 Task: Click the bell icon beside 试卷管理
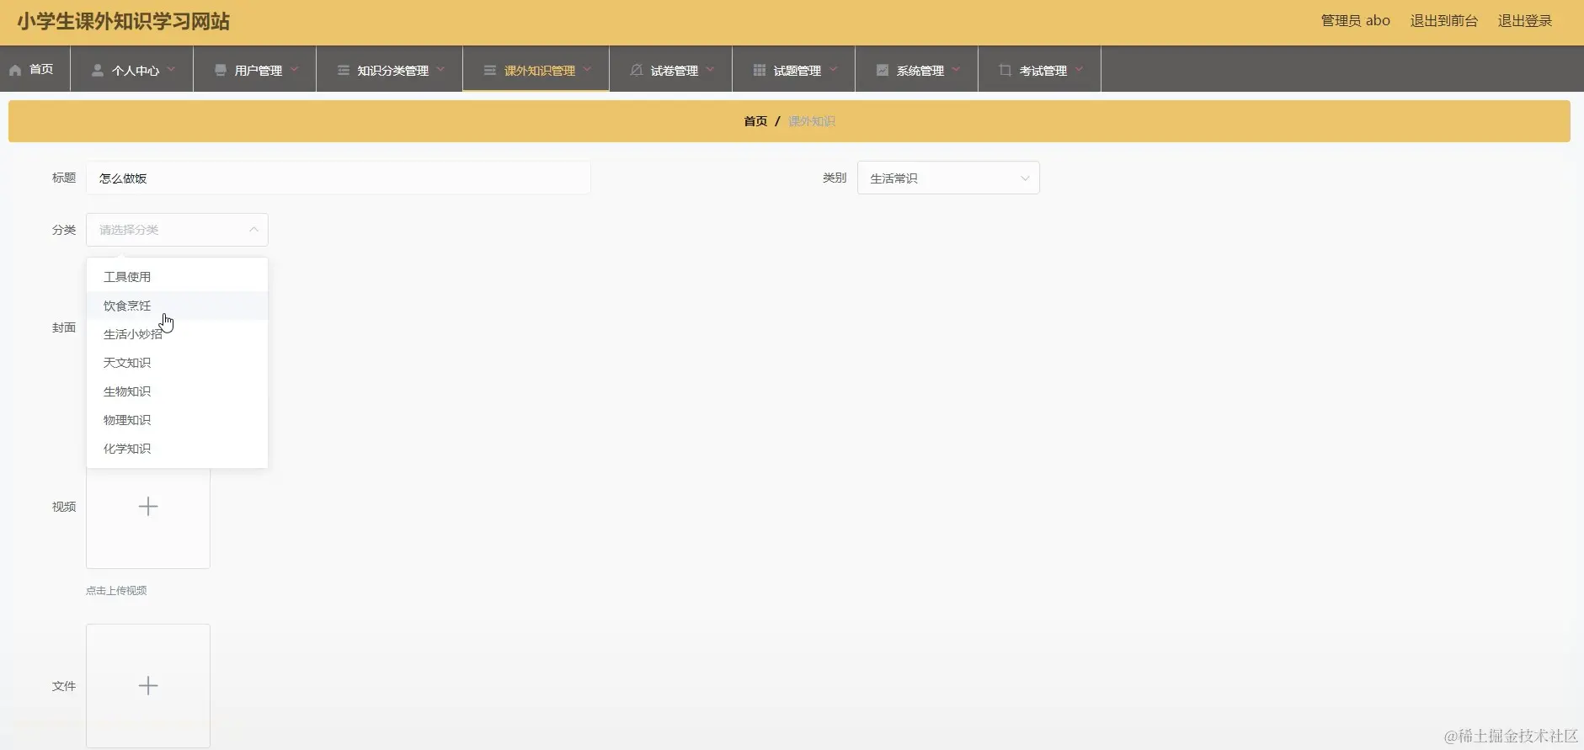637,70
